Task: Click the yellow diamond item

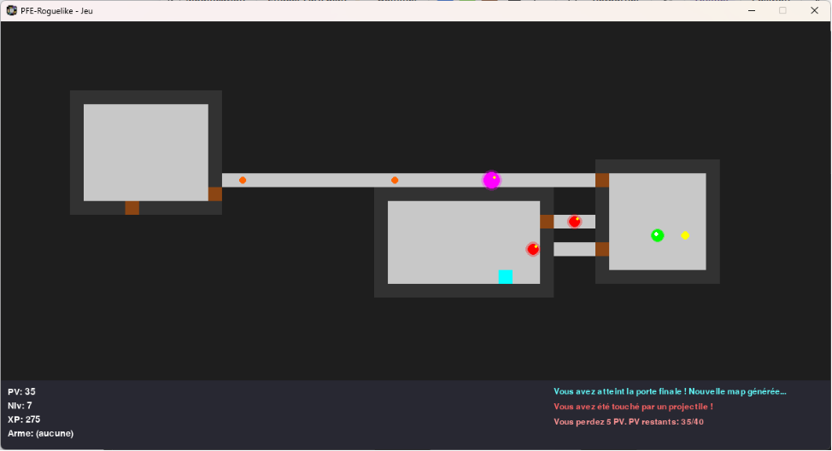Action: pos(685,235)
